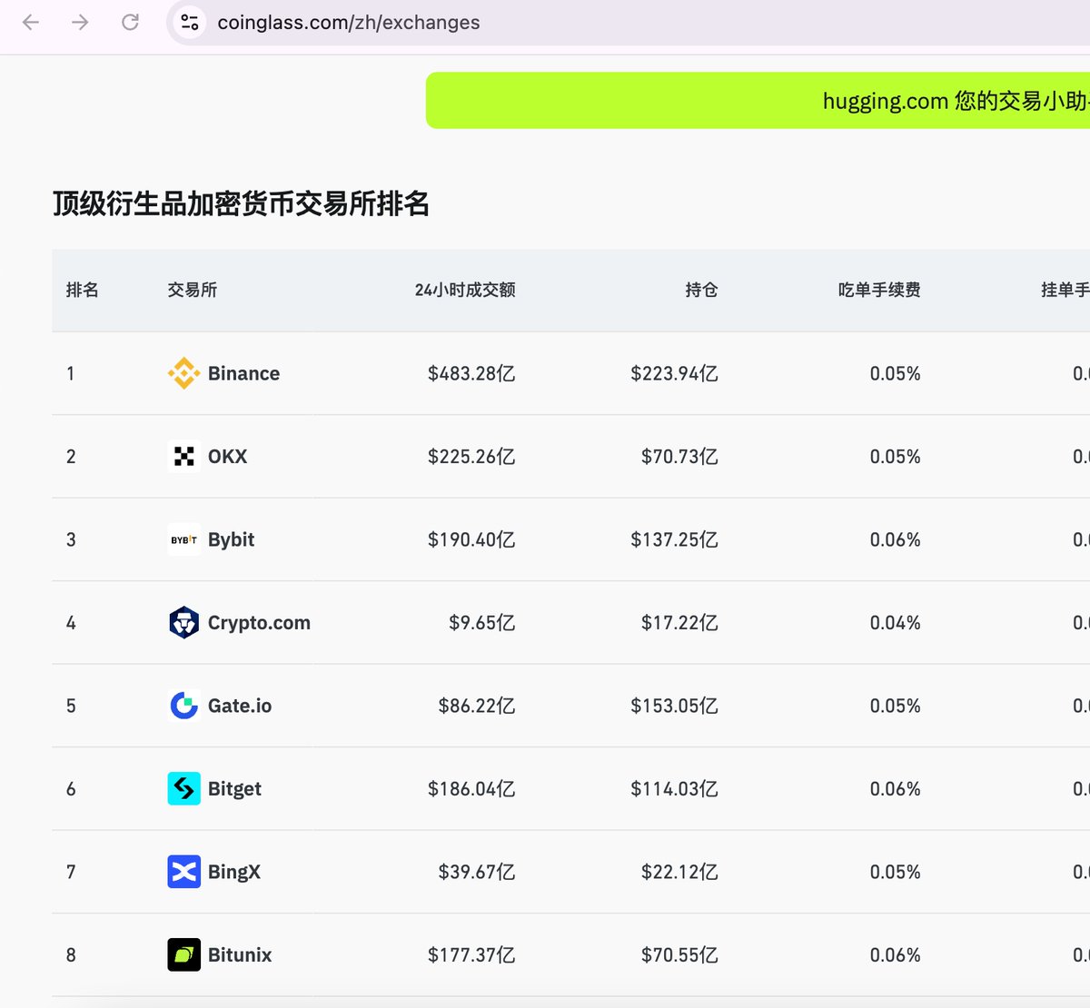Screen dimensions: 1090x1008
Task: Go forward with the browser forward arrow
Action: coord(80,23)
